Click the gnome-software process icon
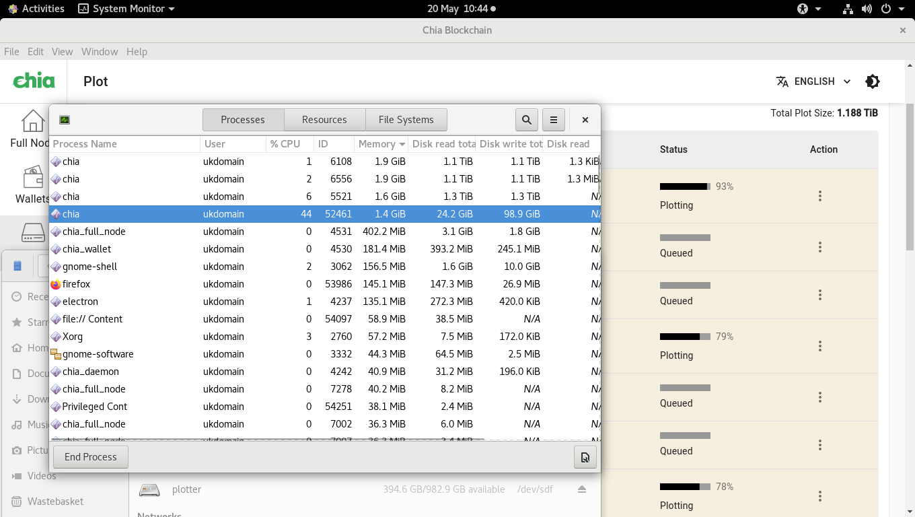Screen dimensions: 915x517 pos(56,354)
